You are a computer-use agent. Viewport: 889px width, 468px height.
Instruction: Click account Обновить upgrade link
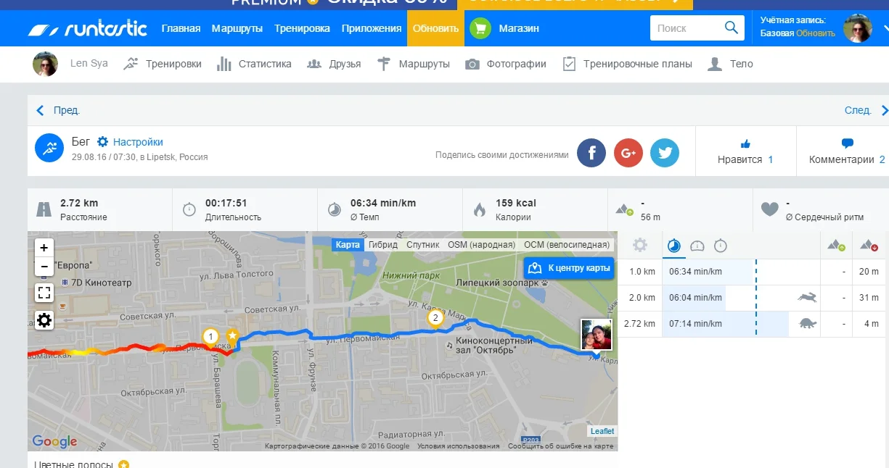click(816, 33)
